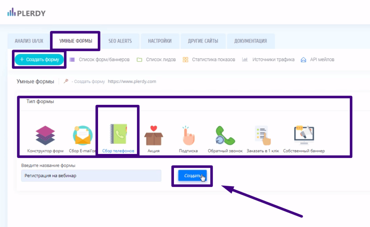
Task: Choose the Собственный баннер monitor icon
Action: (x=304, y=136)
